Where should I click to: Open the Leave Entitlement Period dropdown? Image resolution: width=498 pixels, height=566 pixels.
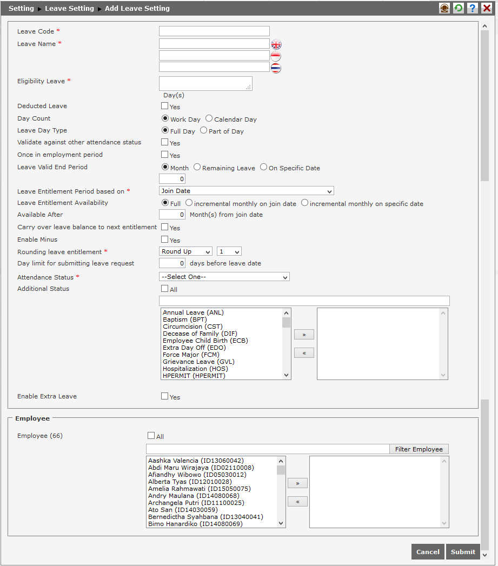tap(246, 190)
